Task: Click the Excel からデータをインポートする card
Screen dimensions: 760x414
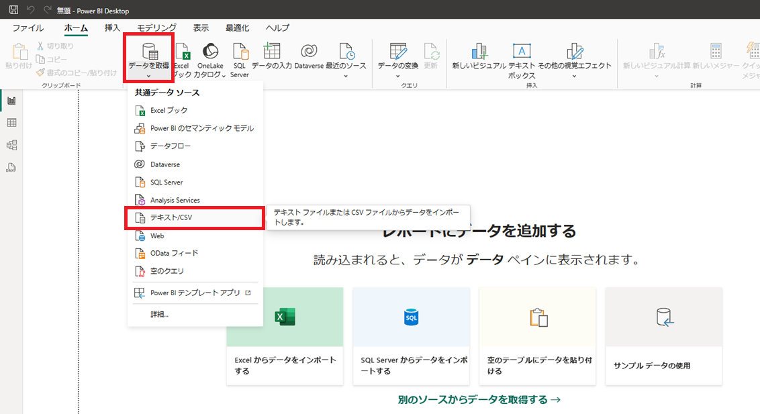Action: coord(285,337)
